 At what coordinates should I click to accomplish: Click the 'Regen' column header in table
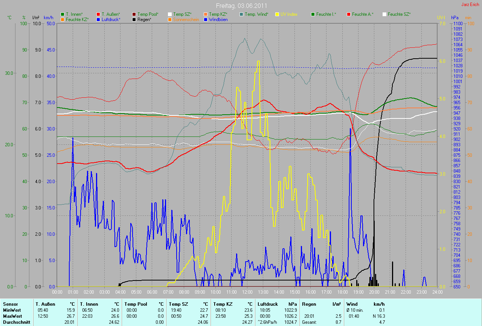coord(309,304)
